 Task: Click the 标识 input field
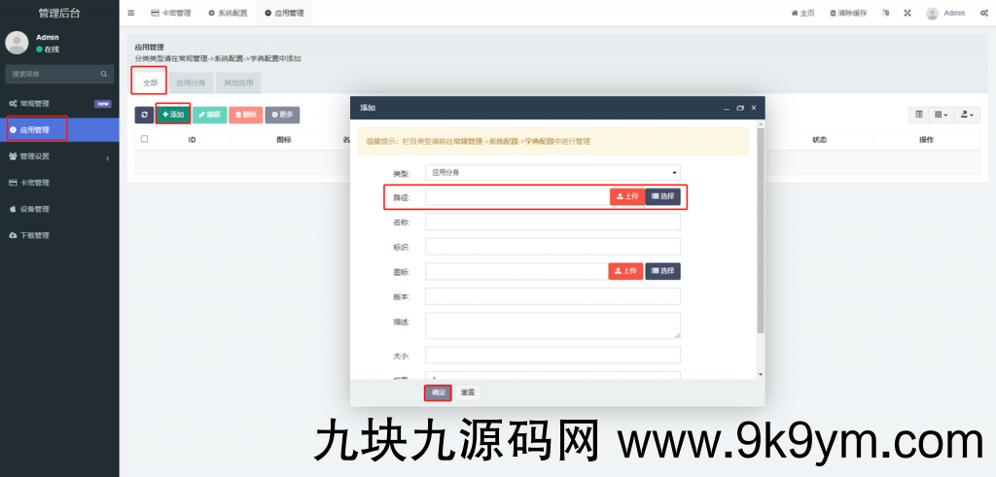(552, 247)
